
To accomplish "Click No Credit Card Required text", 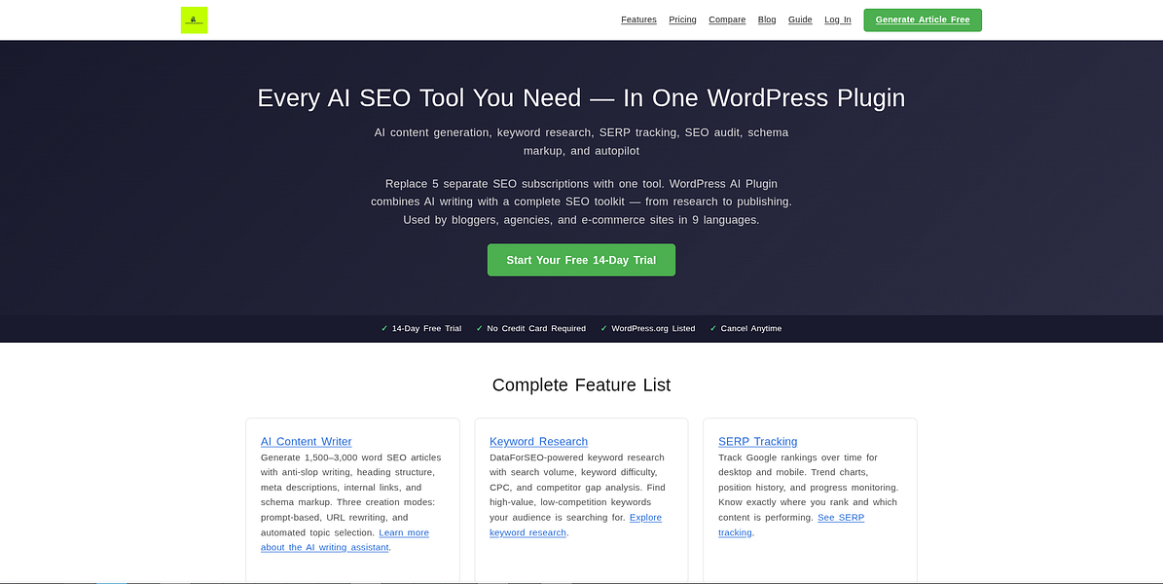I will pyautogui.click(x=536, y=329).
